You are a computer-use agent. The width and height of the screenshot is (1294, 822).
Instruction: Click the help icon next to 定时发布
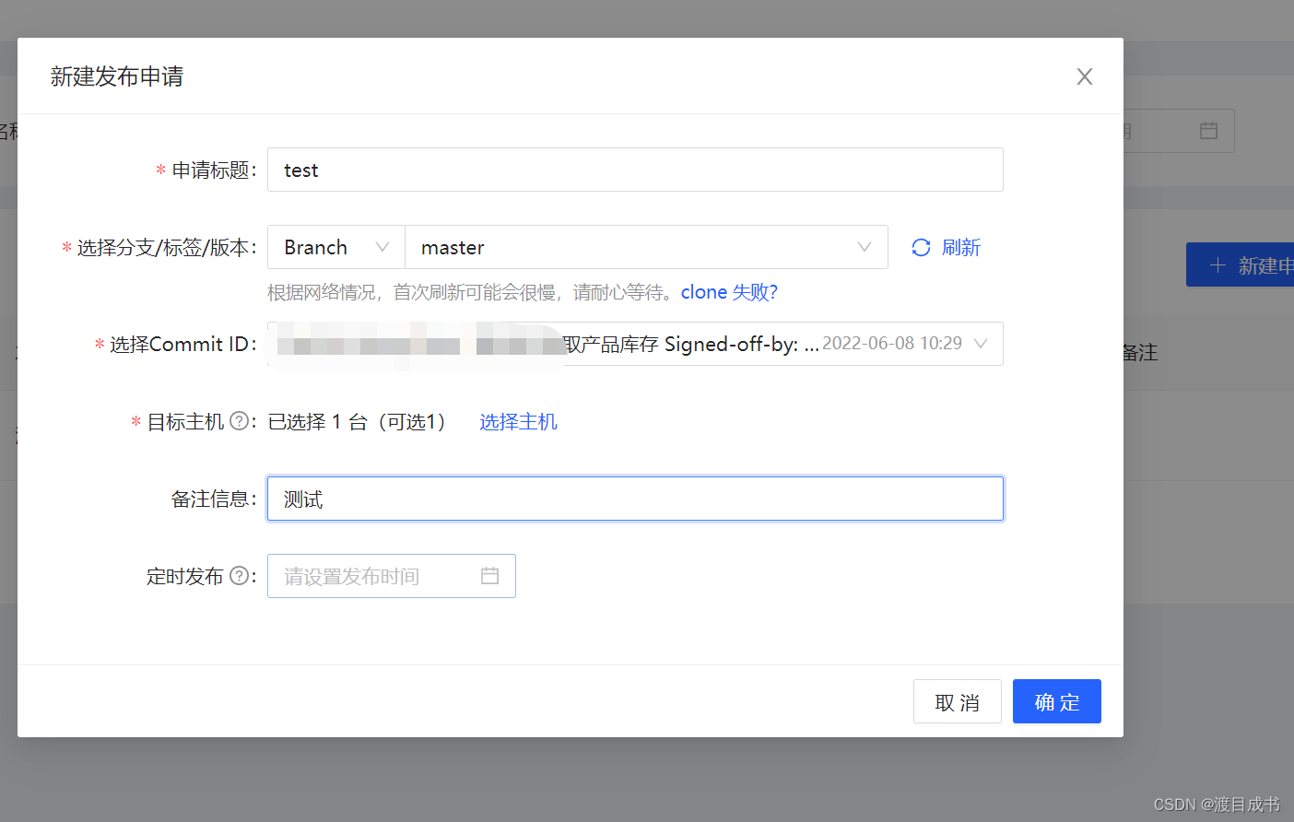(239, 576)
